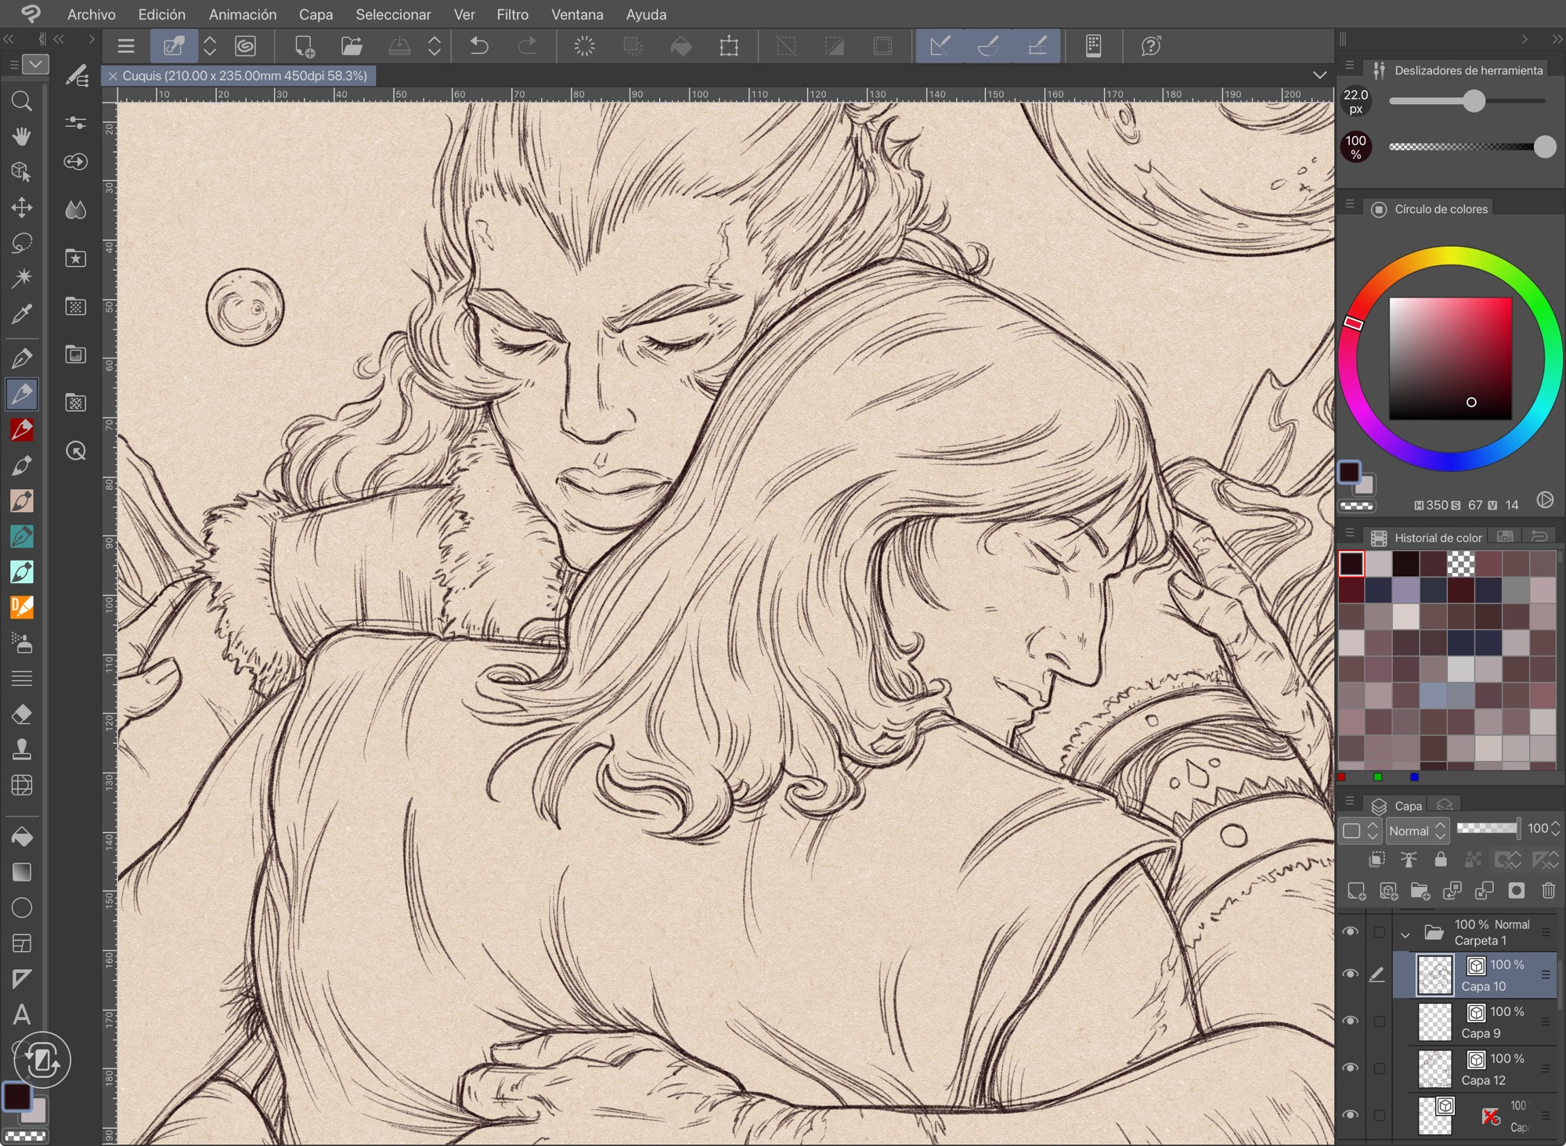Click the brush size slider handle
Screen dimensions: 1566x1146
coord(1474,101)
